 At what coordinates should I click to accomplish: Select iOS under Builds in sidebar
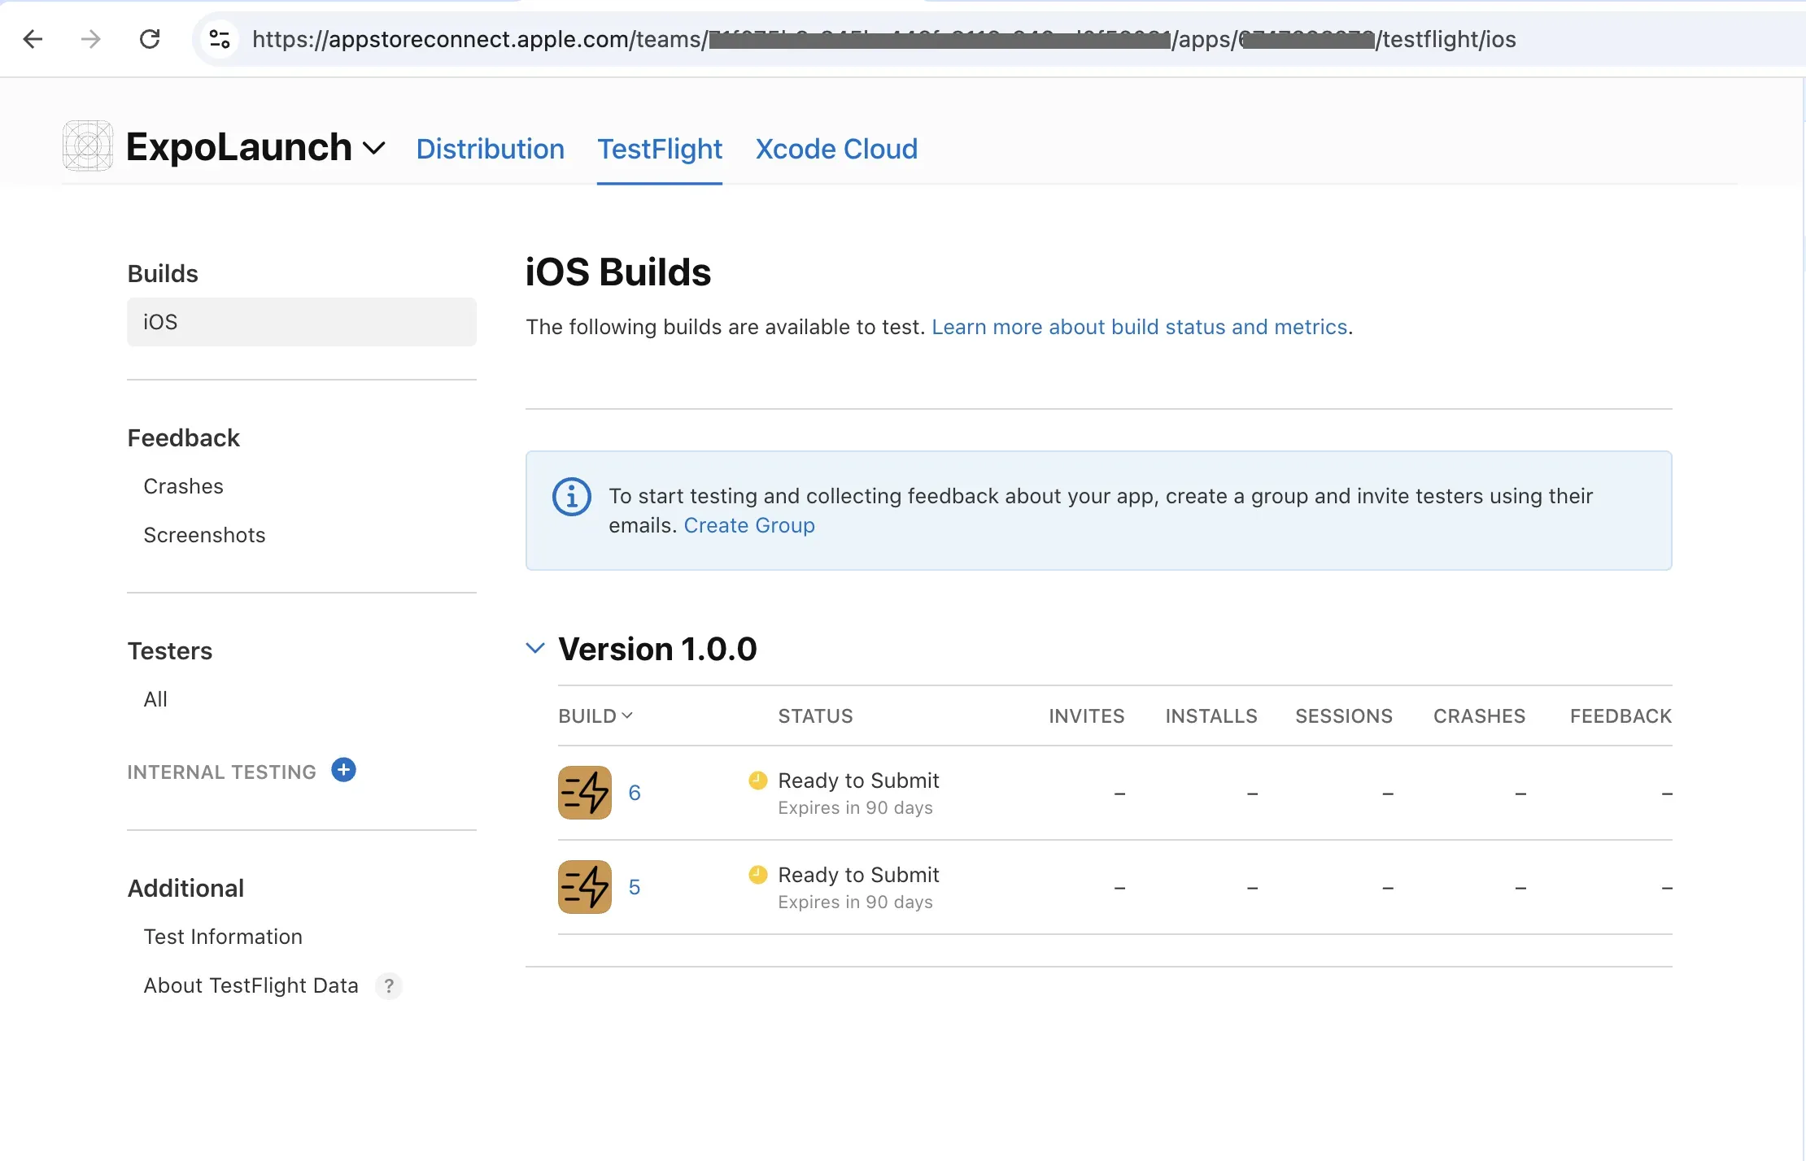point(302,322)
